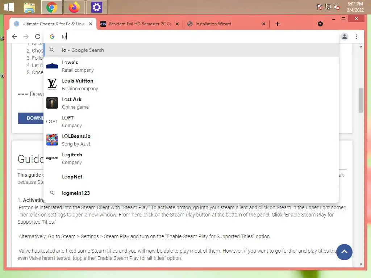
Task: Reload the current page
Action: [x=38, y=37]
